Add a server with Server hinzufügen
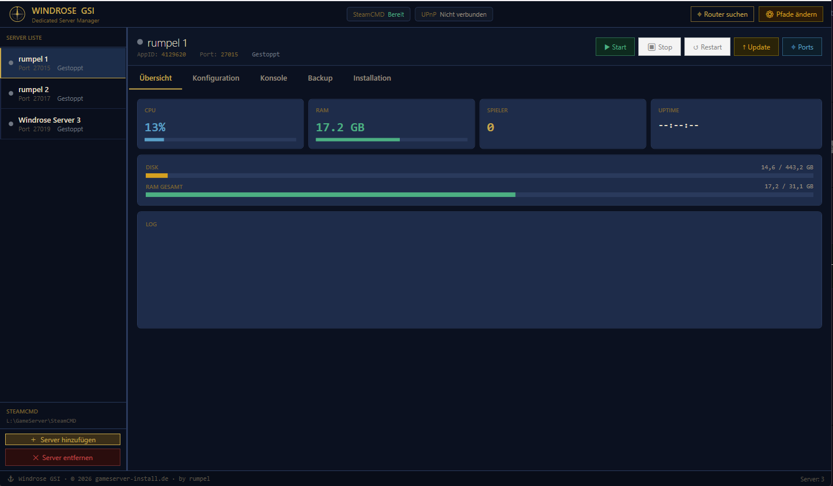Viewport: 833px width, 486px height. click(63, 439)
